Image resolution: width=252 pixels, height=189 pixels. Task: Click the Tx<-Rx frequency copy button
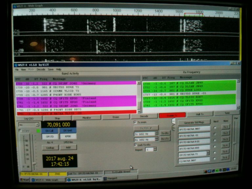(x=165, y=133)
